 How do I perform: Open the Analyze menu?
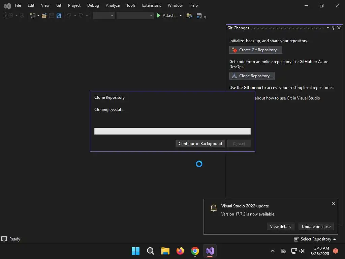113,5
